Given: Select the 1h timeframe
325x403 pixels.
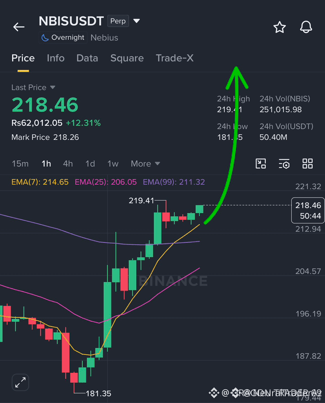Looking at the screenshot, I should coord(46,164).
